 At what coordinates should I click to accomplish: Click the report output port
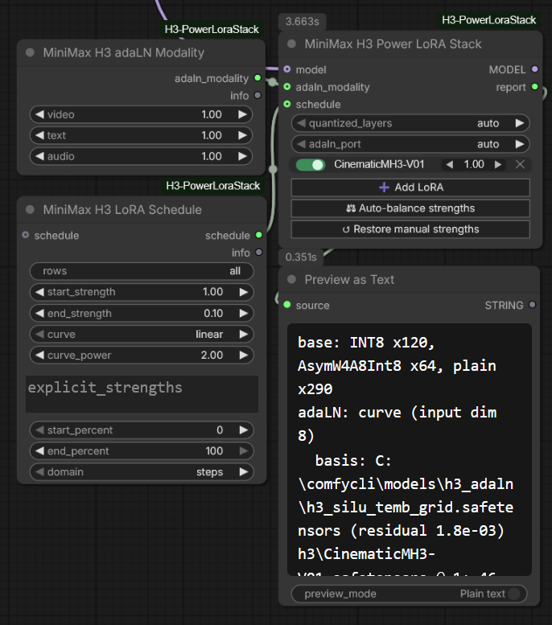(535, 87)
